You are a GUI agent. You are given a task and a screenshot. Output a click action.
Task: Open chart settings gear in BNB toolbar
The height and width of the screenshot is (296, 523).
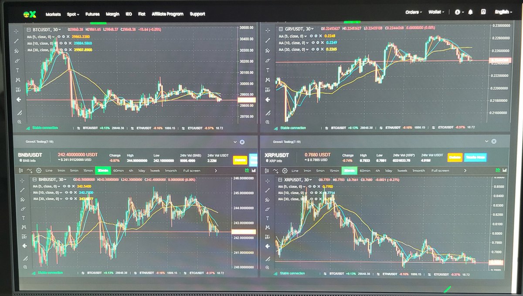click(38, 171)
